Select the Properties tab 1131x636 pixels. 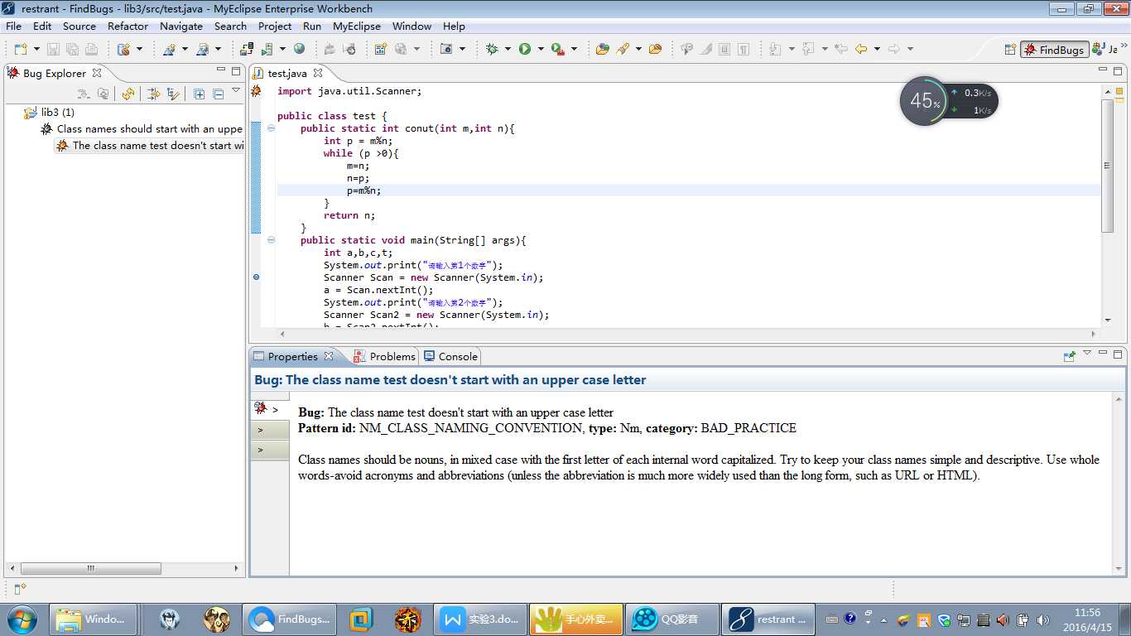(293, 356)
